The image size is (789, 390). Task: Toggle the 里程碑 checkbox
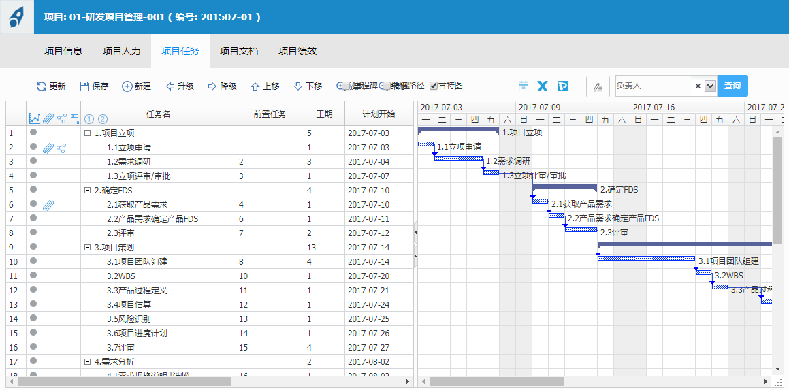[x=346, y=86]
